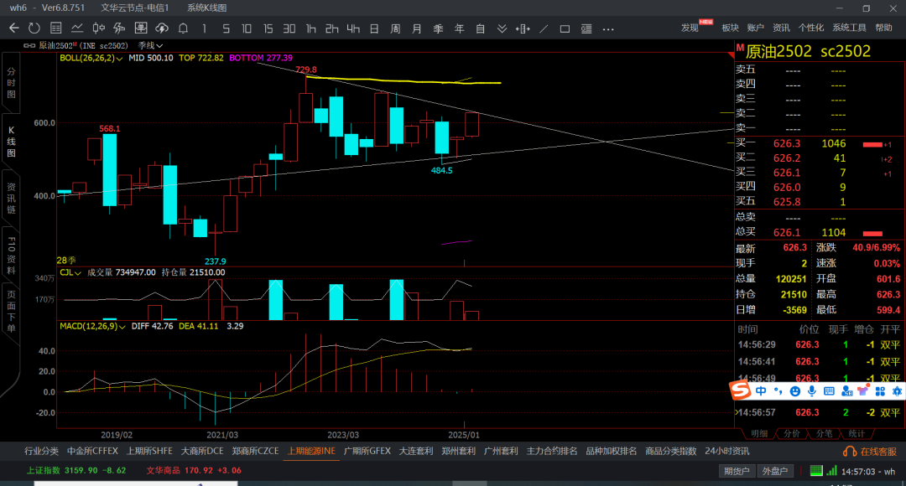Switch to the 分时图 side tab
Screen dimensions: 906x486
[x=11, y=83]
